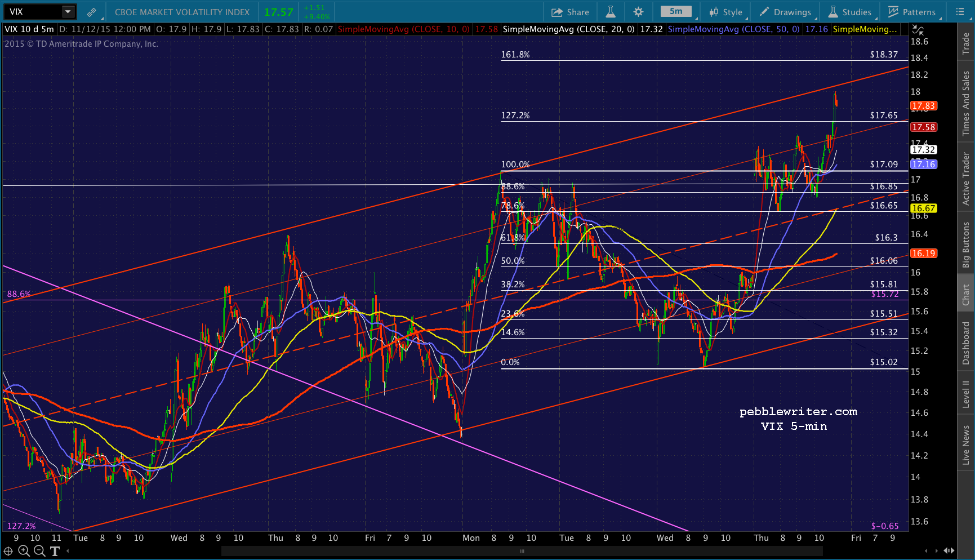This screenshot has height=560, width=975.
Task: Select the crosshair pan tool icon
Action: 8,551
